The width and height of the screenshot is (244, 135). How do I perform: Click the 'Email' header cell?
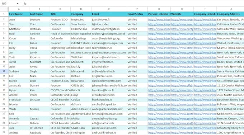click(x=109, y=14)
